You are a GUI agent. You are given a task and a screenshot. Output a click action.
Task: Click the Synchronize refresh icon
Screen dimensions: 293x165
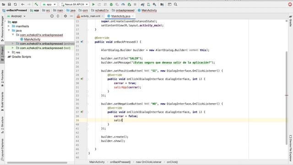pos(15,4)
